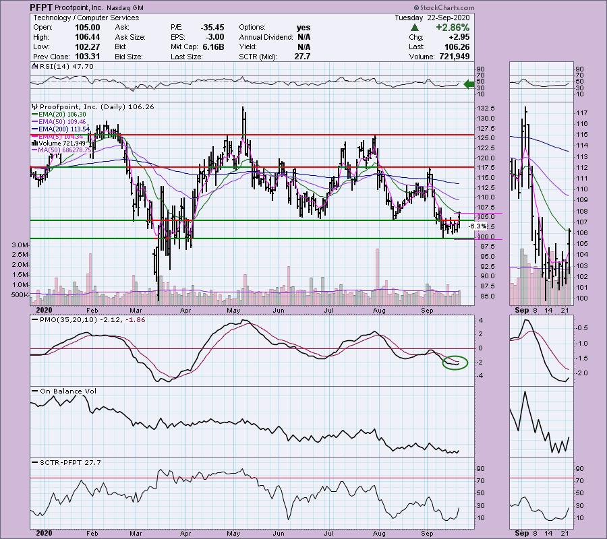Click the lower green support line at 100
This screenshot has width=607, height=539.
pos(252,239)
